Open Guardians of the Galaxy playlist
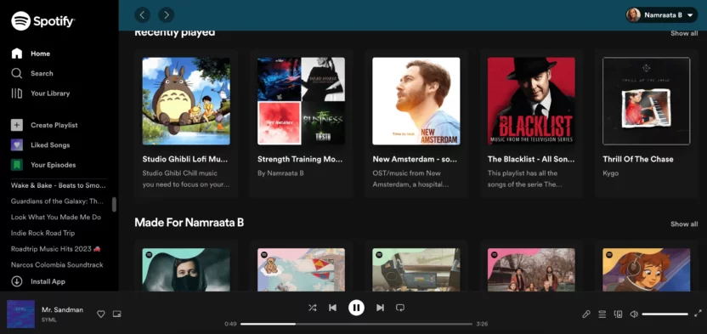This screenshot has width=707, height=334. coord(57,201)
